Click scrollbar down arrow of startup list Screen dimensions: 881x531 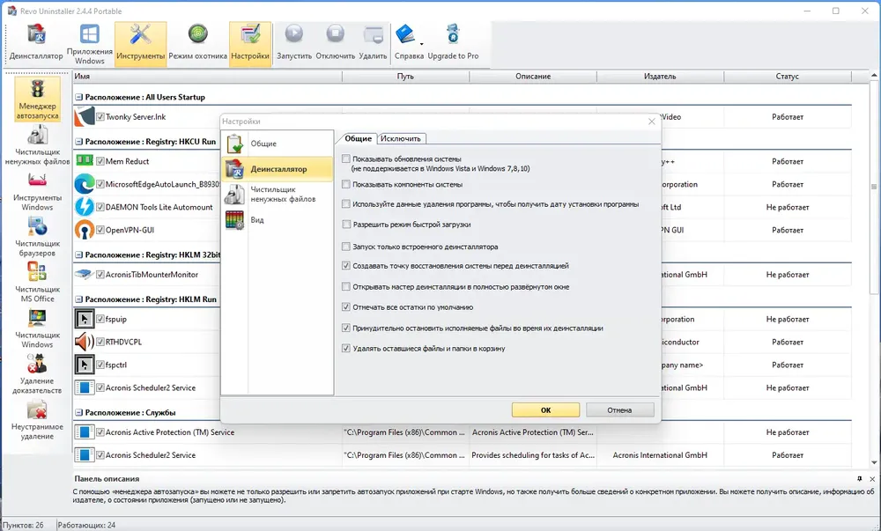[x=874, y=462]
